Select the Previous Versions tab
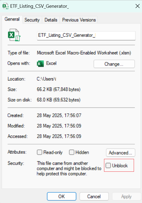Viewport: 142px width, 203px height. pyautogui.click(x=79, y=20)
